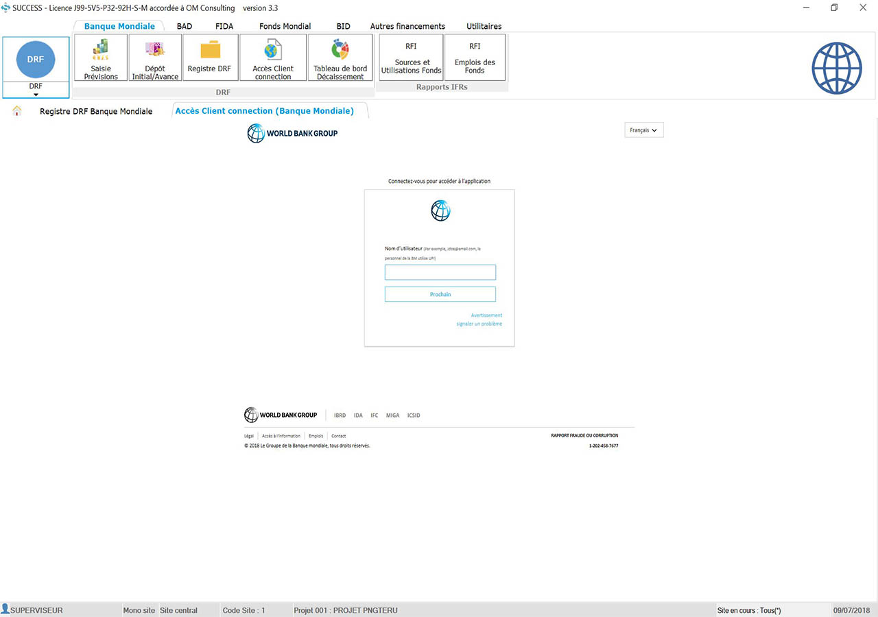Click SUPERVISEUR user icon in status bar

coord(5,609)
